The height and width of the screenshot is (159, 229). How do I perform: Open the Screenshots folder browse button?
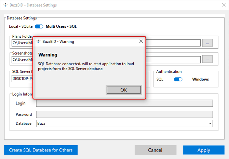click(207, 59)
